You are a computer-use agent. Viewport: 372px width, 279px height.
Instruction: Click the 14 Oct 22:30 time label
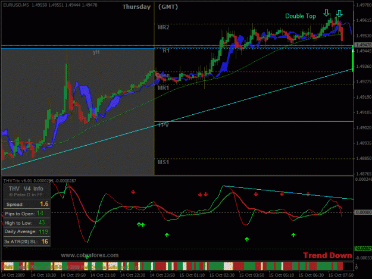coord(133,275)
